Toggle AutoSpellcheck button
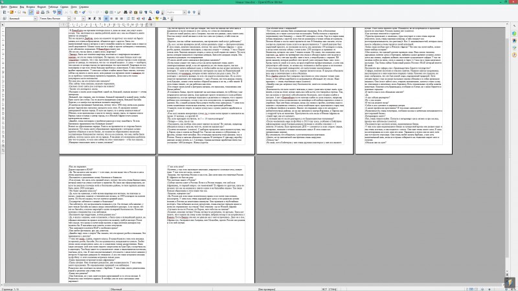The width and height of the screenshot is (518, 291). tap(60, 12)
